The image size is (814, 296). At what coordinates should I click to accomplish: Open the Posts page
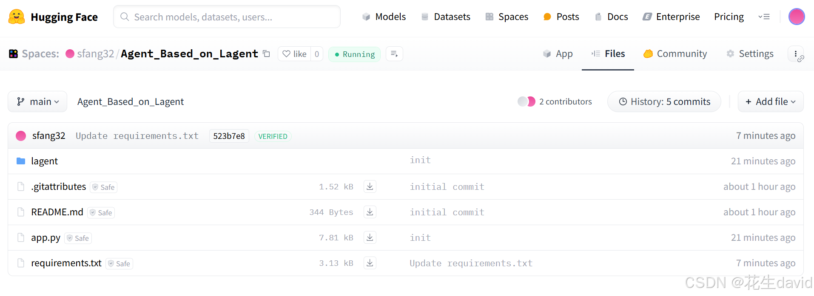pyautogui.click(x=561, y=17)
